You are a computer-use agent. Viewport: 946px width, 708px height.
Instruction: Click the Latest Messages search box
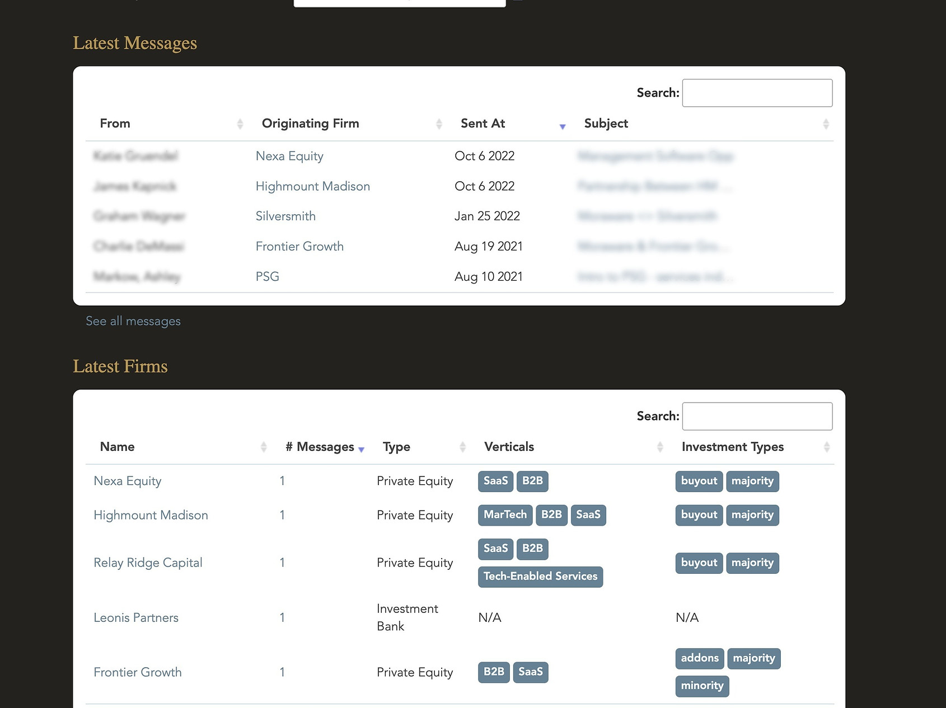(x=757, y=92)
